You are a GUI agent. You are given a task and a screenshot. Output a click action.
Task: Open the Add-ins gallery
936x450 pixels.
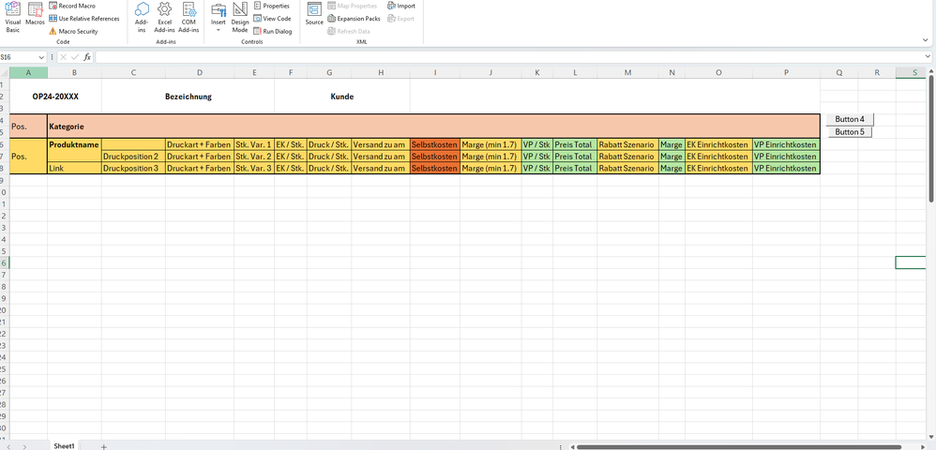[x=142, y=17]
